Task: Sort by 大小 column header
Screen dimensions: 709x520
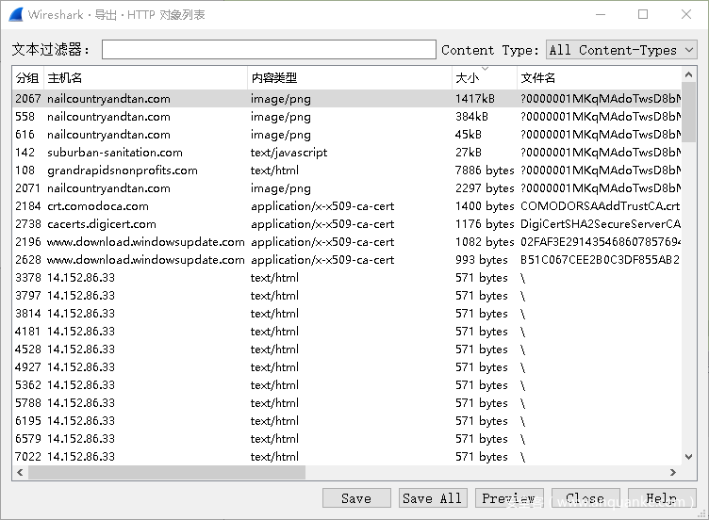Action: (x=484, y=78)
